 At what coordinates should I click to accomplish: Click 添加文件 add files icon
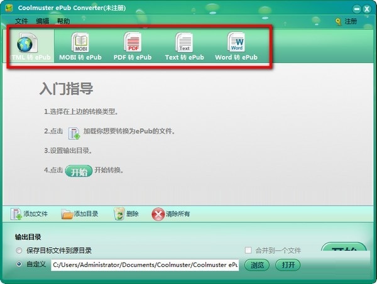point(16,214)
